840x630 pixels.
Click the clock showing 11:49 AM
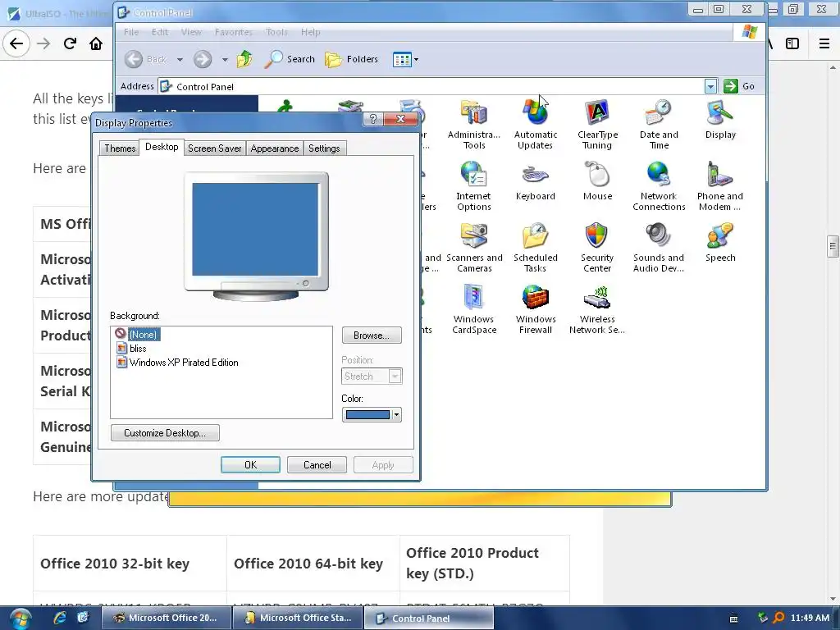pos(810,618)
